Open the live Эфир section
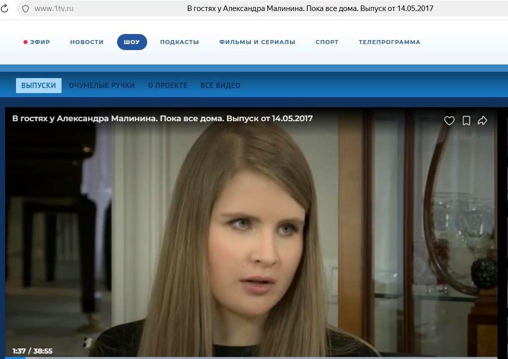508x359 pixels. [37, 42]
